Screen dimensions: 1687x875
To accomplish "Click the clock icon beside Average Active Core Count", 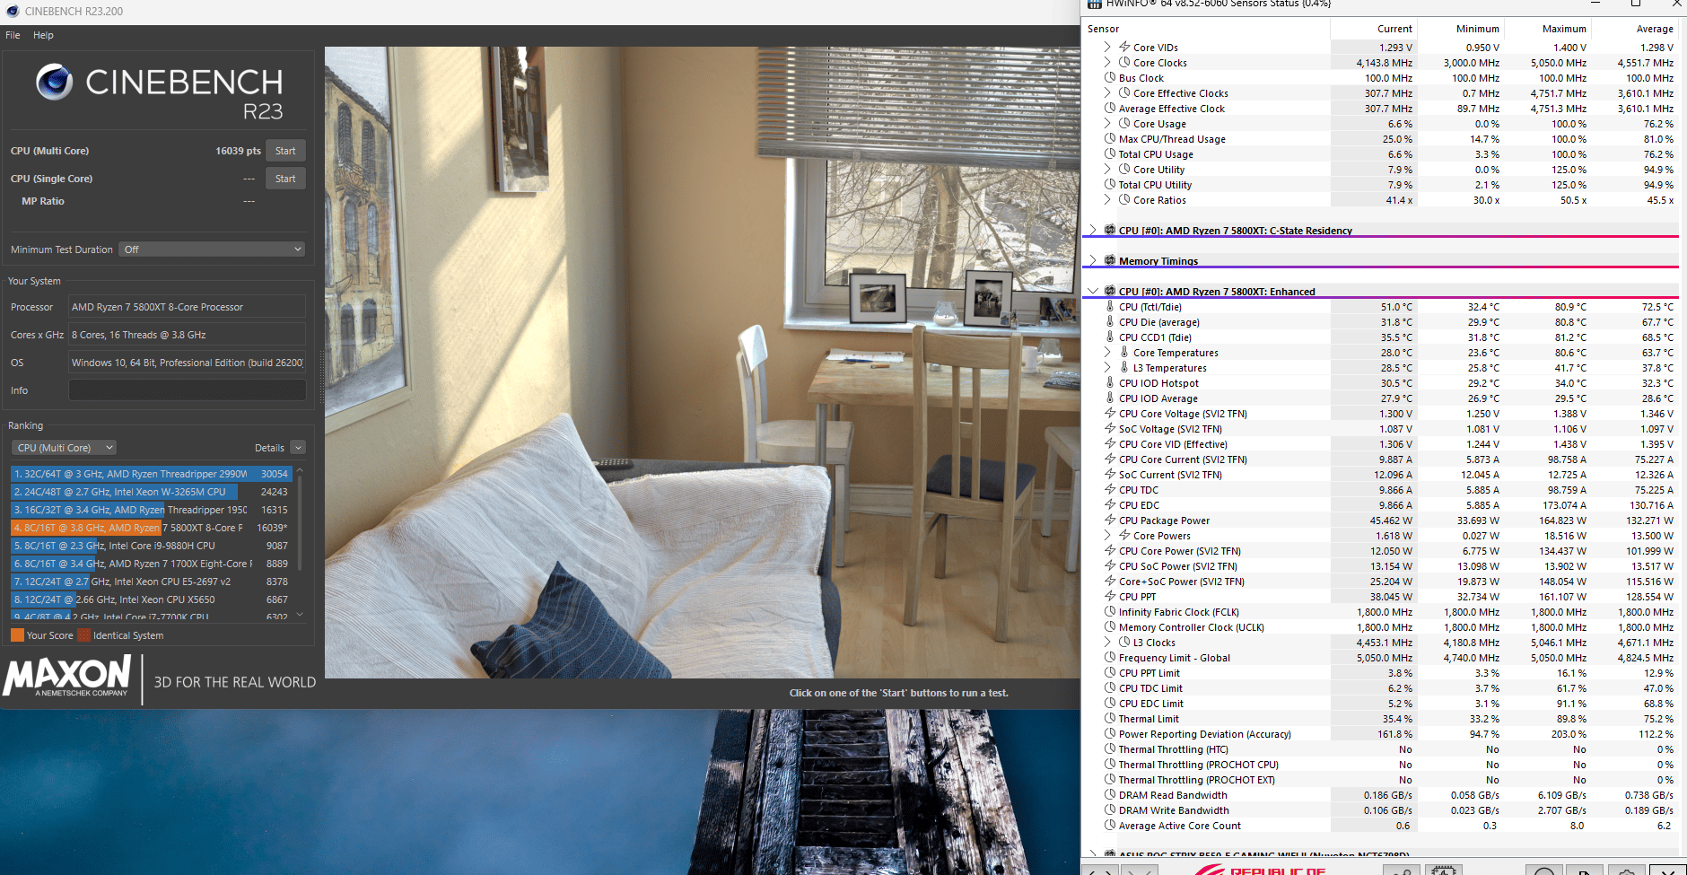I will (1110, 826).
